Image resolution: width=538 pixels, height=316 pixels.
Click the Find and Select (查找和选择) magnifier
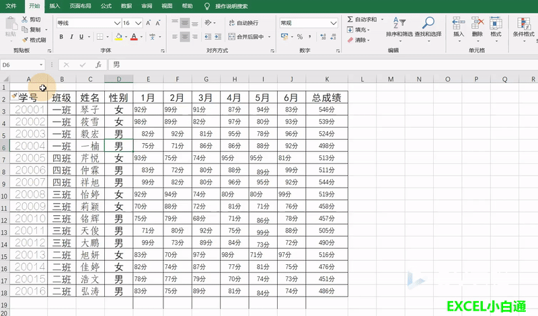pyautogui.click(x=428, y=23)
